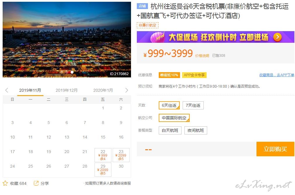
Task: Click the 大促返场 promo banner text
Action: coord(218,37)
